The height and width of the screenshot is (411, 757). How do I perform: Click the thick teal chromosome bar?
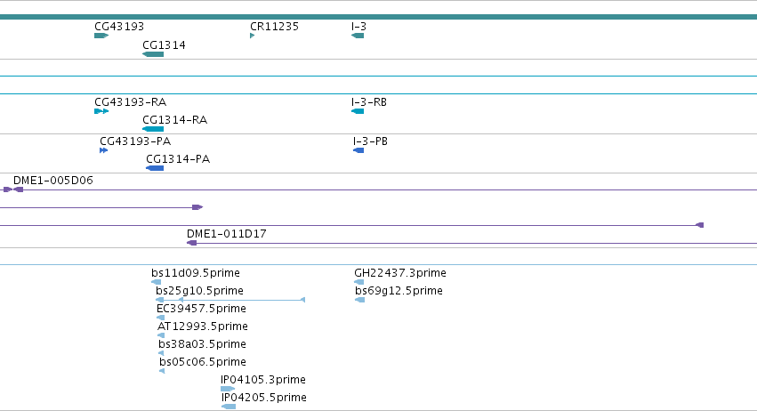coord(379,17)
